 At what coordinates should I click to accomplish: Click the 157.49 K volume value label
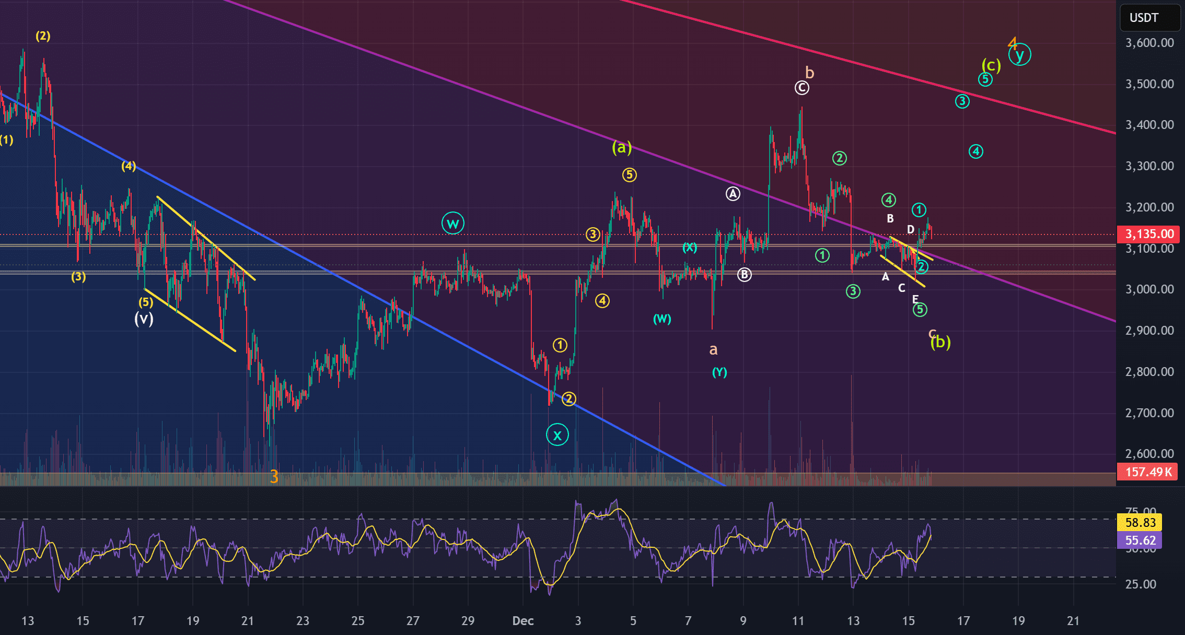point(1147,472)
